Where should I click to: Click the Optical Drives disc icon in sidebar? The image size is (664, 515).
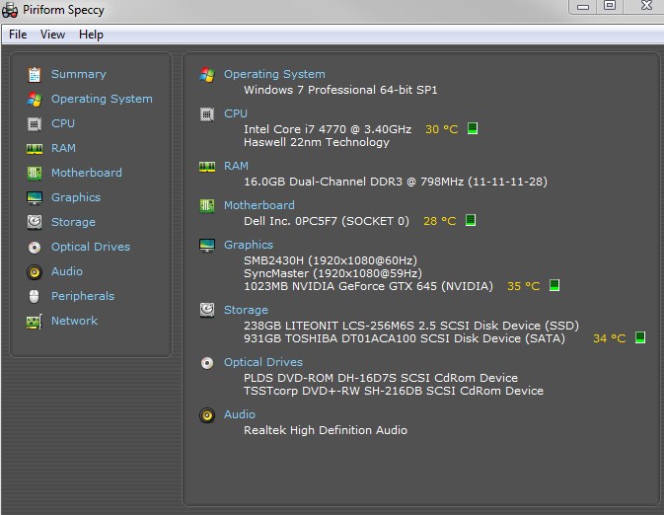[x=35, y=247]
